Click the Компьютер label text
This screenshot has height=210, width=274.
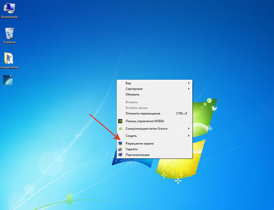point(10,17)
